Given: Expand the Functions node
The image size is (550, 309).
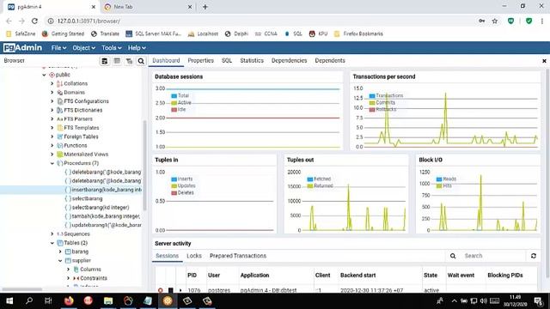Looking at the screenshot, I should [x=52, y=145].
